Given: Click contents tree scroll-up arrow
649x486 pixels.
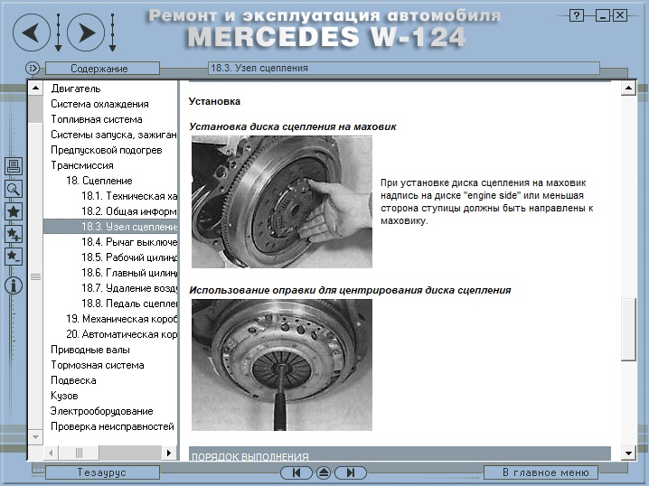Looking at the screenshot, I should click(35, 88).
